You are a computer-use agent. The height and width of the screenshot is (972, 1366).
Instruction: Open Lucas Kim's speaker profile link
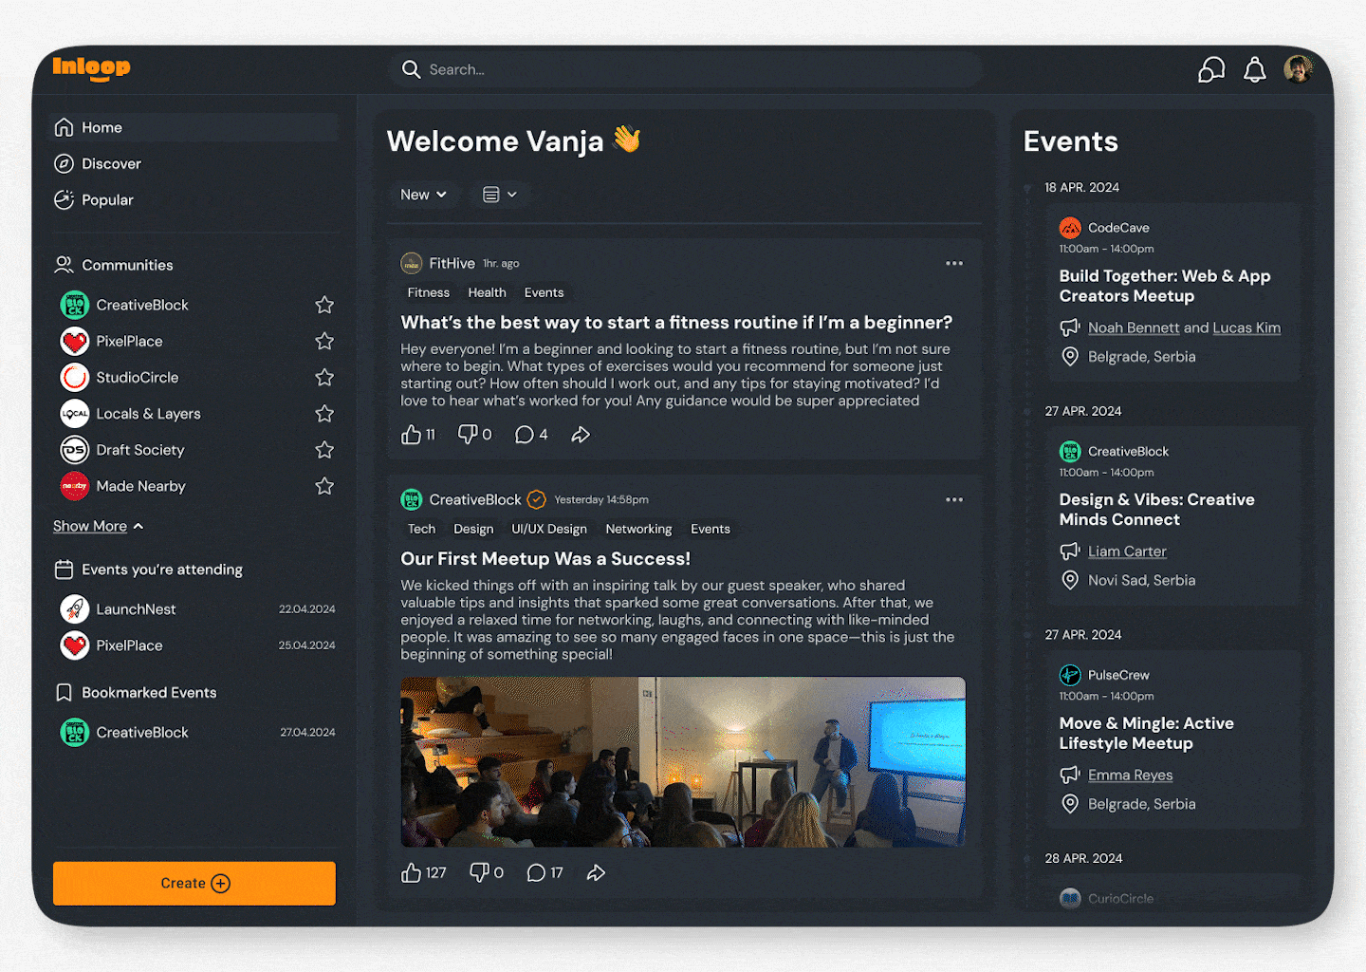point(1246,327)
